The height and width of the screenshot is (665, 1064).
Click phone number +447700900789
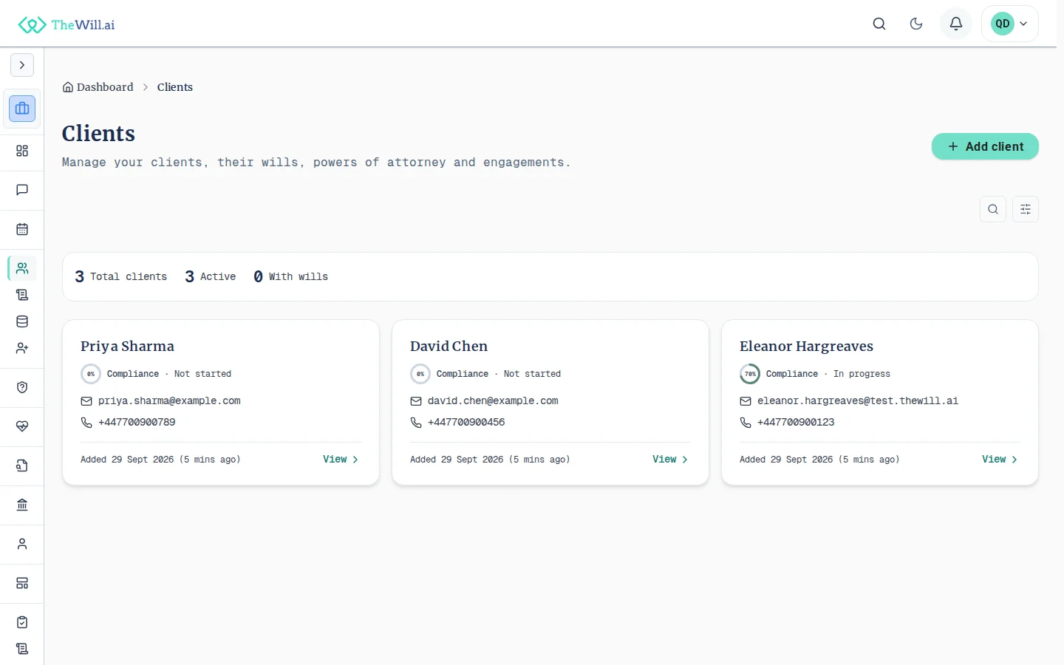(137, 423)
